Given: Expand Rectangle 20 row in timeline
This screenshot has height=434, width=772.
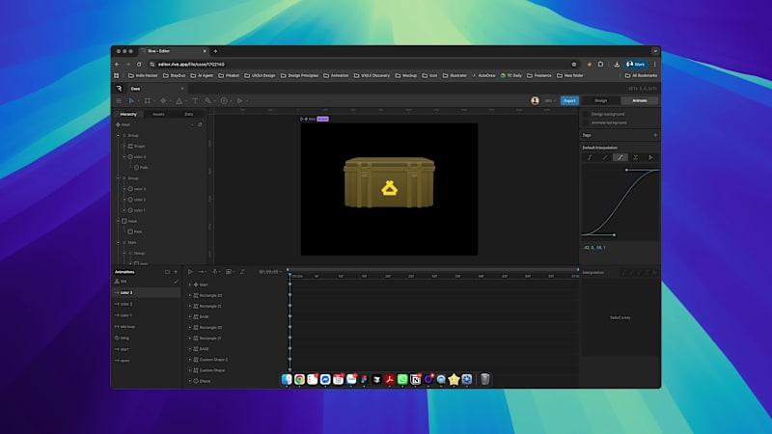Looking at the screenshot, I should click(190, 295).
